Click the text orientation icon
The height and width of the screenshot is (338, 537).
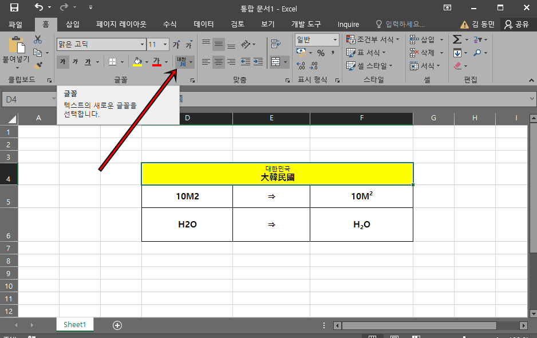[246, 44]
